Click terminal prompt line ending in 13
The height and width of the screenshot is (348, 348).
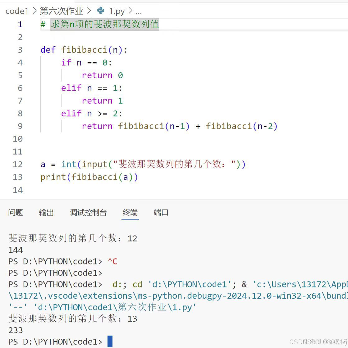(73, 319)
